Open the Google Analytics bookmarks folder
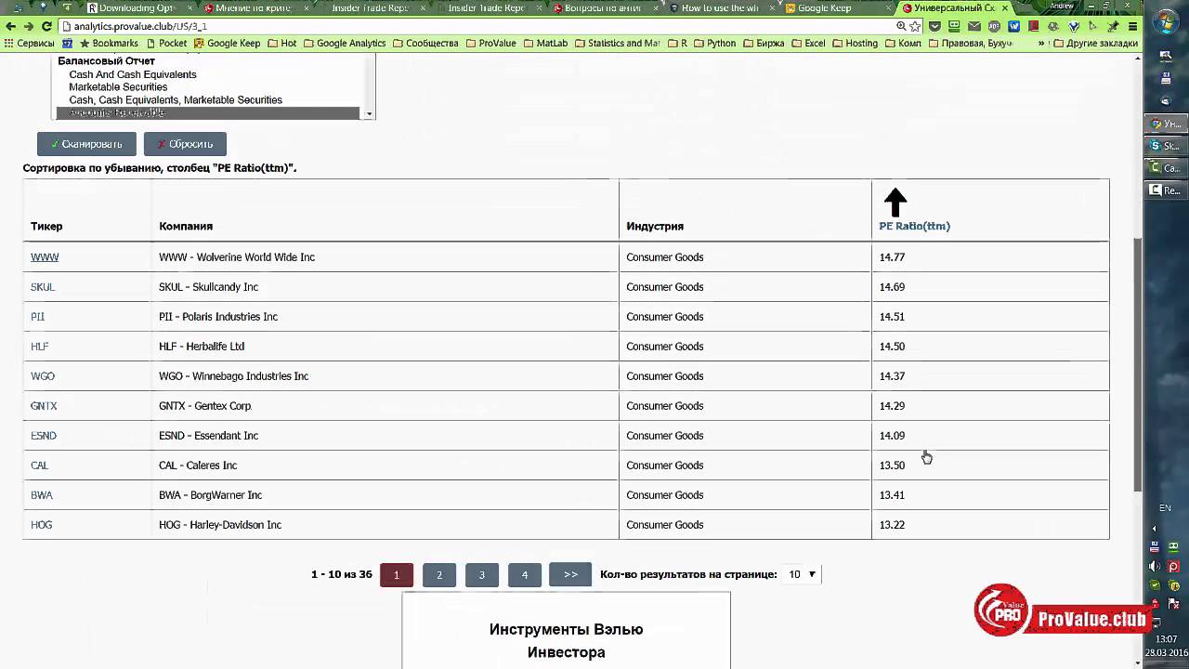1189x669 pixels. click(x=344, y=43)
